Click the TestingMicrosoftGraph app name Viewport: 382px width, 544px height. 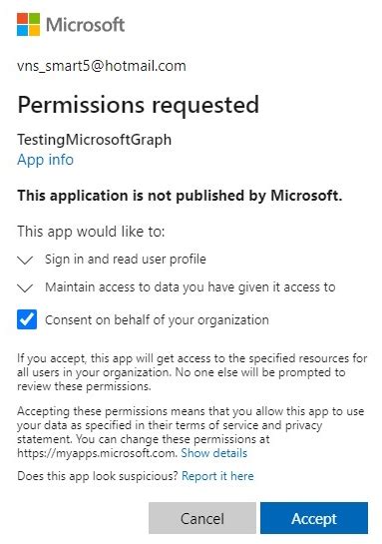click(x=95, y=140)
